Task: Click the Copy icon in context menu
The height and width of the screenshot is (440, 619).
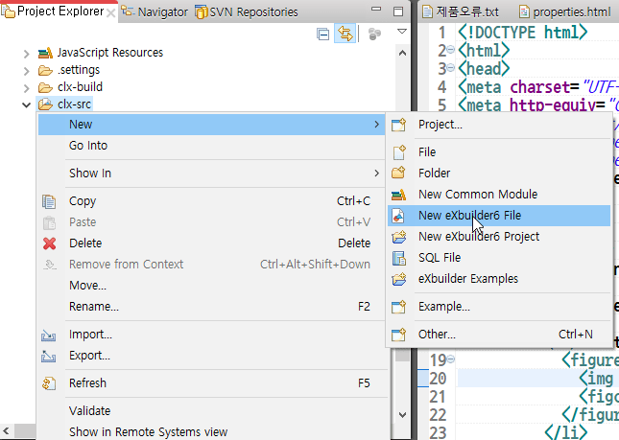Action: pos(50,201)
